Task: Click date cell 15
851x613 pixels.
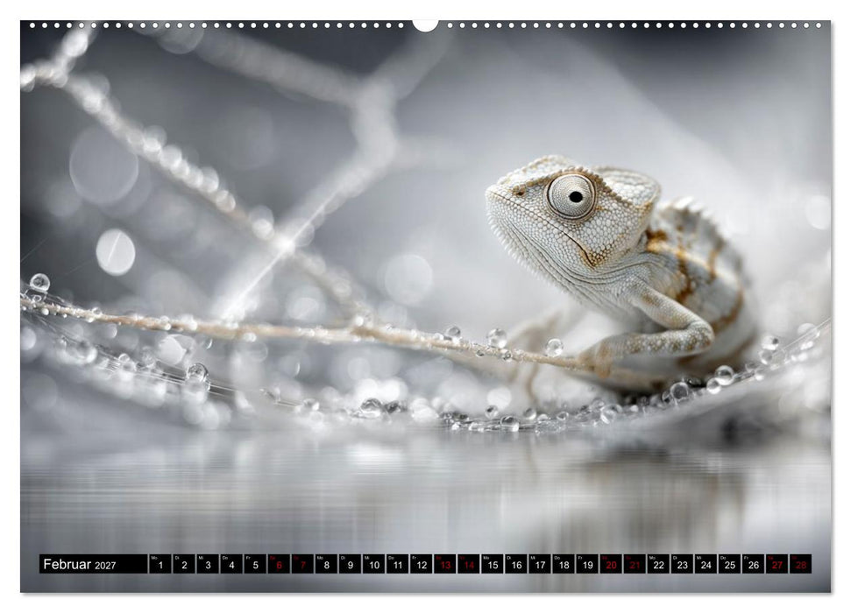Action: tap(493, 564)
